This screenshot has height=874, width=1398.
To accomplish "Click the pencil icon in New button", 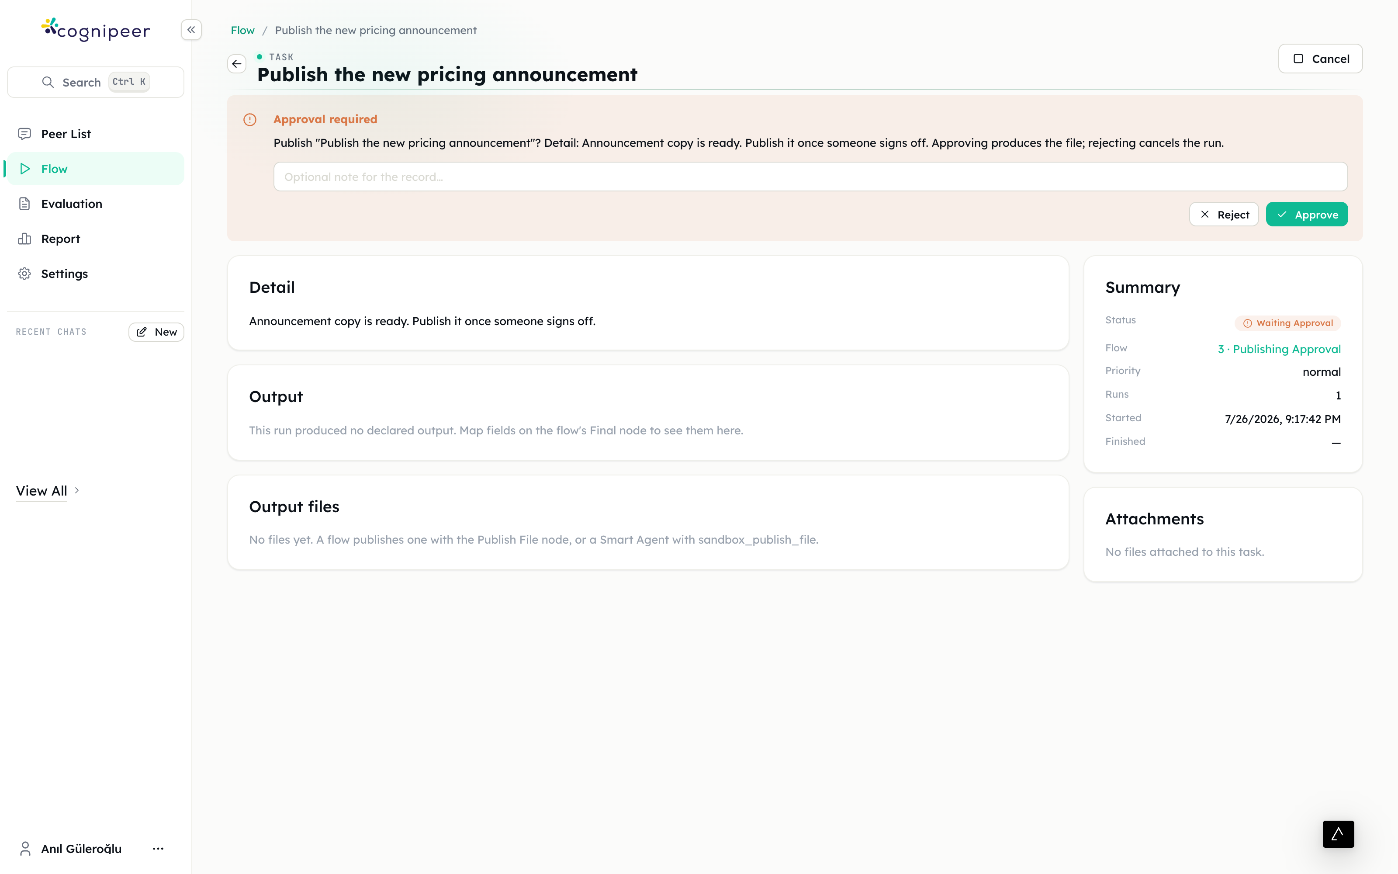I will point(142,332).
